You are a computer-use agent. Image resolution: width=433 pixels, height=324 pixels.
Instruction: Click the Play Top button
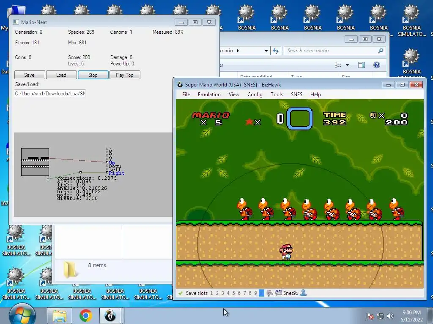(x=125, y=75)
